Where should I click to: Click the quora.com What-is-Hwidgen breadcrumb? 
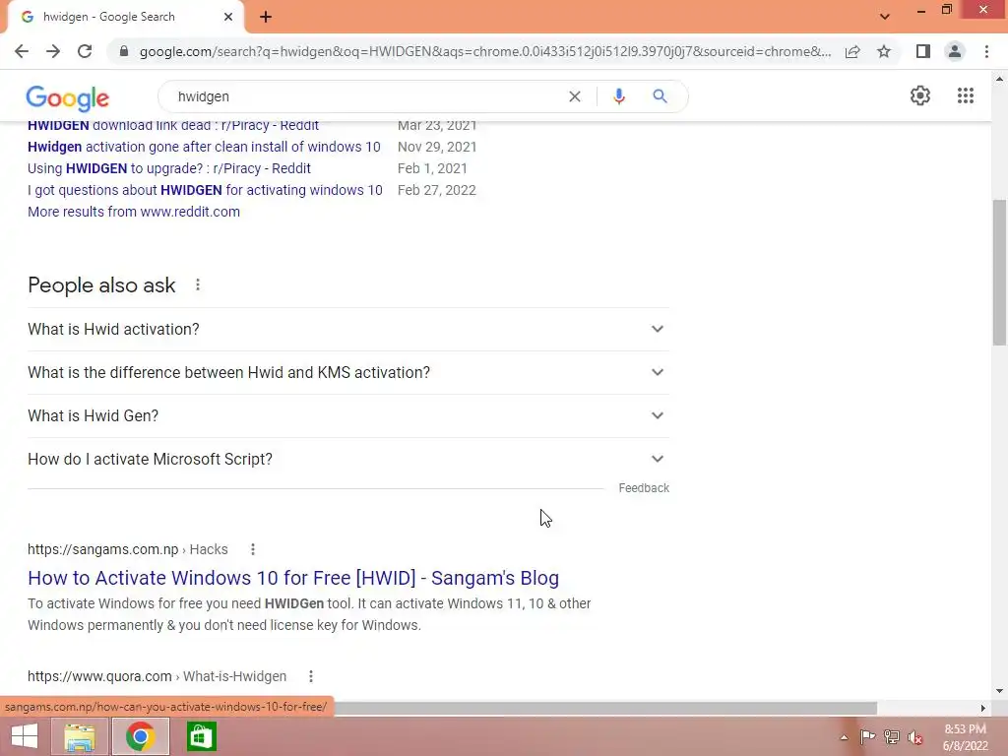point(157,676)
